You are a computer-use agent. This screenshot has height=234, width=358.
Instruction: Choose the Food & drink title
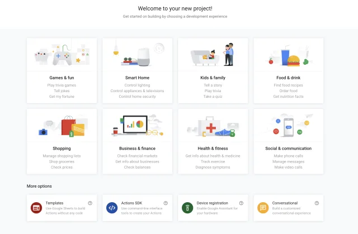point(289,78)
